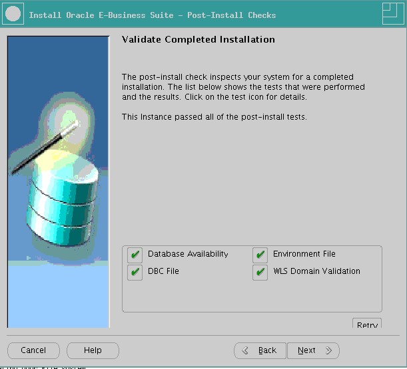407x369 pixels.
Task: Select the Environment File label
Action: [304, 254]
